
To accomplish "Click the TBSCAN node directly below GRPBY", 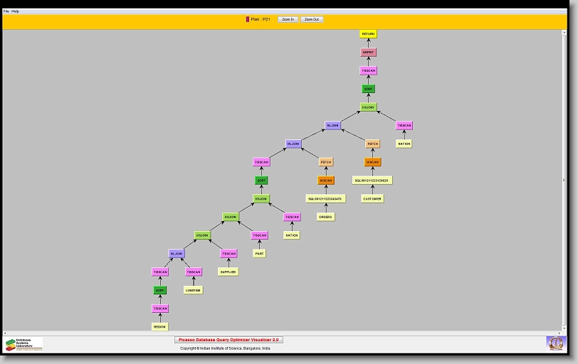I will click(368, 71).
